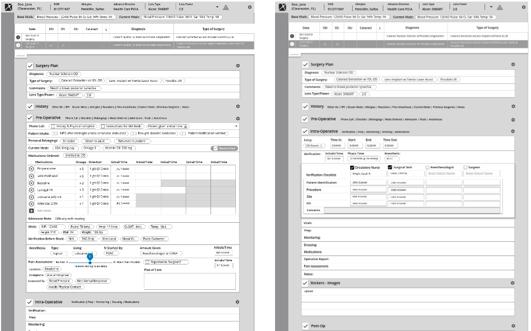Open header dropdown arrow on left screen
This screenshot has height=331, width=531.
tap(217, 7)
